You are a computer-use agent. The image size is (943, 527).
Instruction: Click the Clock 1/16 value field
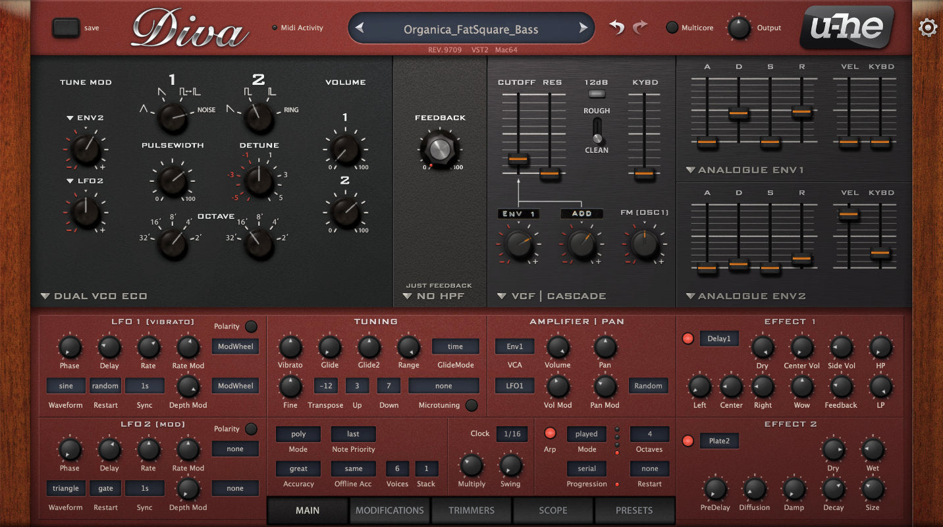512,433
